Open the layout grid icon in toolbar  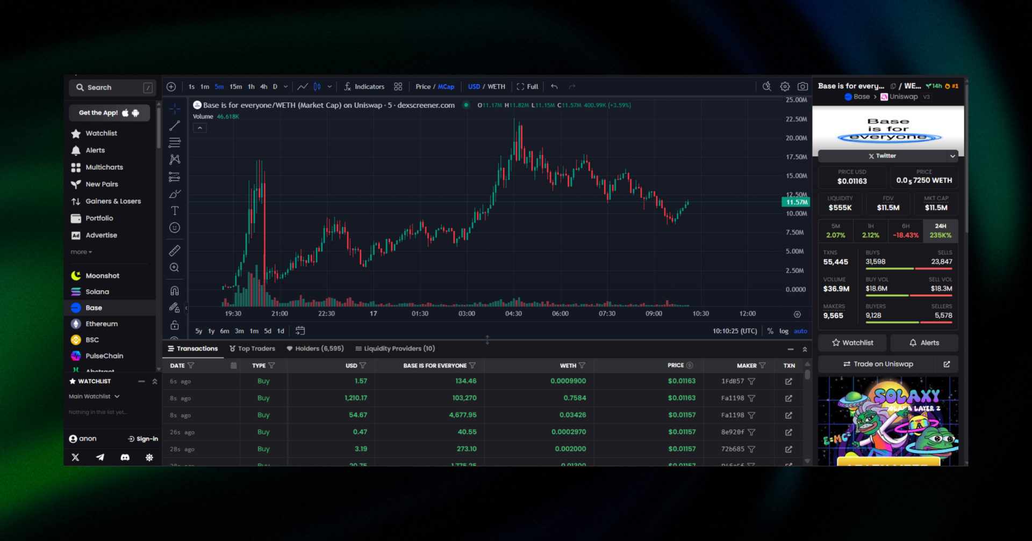coord(398,86)
